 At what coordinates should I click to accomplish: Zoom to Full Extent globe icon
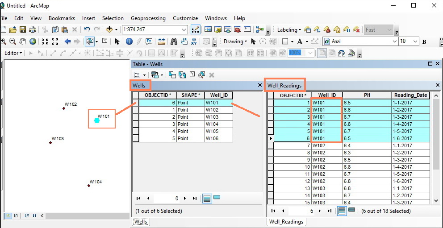point(33,41)
